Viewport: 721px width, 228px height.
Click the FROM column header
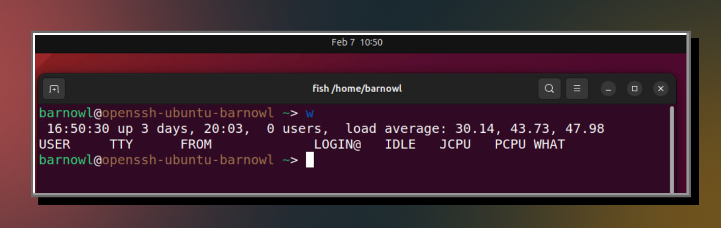196,145
